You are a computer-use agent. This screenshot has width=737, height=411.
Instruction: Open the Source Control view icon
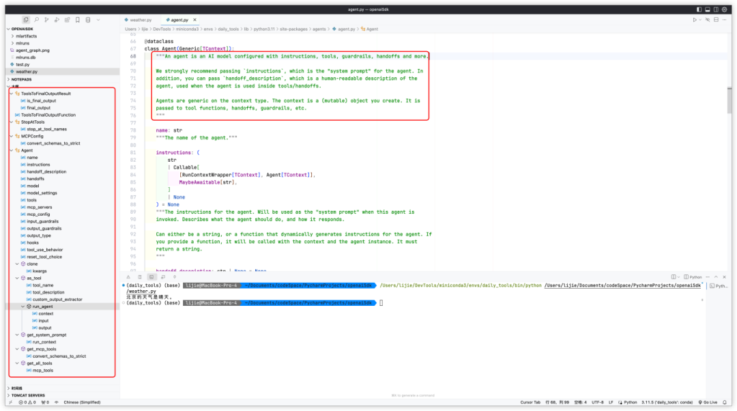click(x=46, y=20)
